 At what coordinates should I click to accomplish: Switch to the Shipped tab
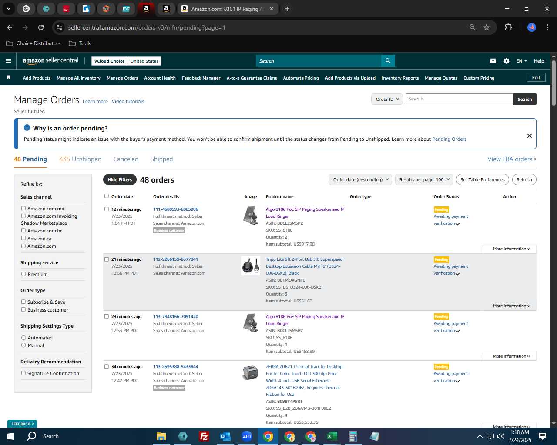[x=161, y=159]
